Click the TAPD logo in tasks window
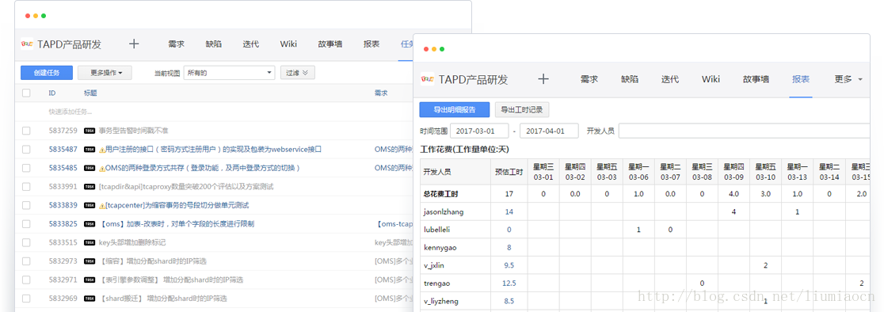This screenshot has width=884, height=312. coord(27,44)
